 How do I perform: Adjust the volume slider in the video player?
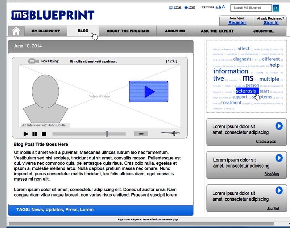coord(174,133)
